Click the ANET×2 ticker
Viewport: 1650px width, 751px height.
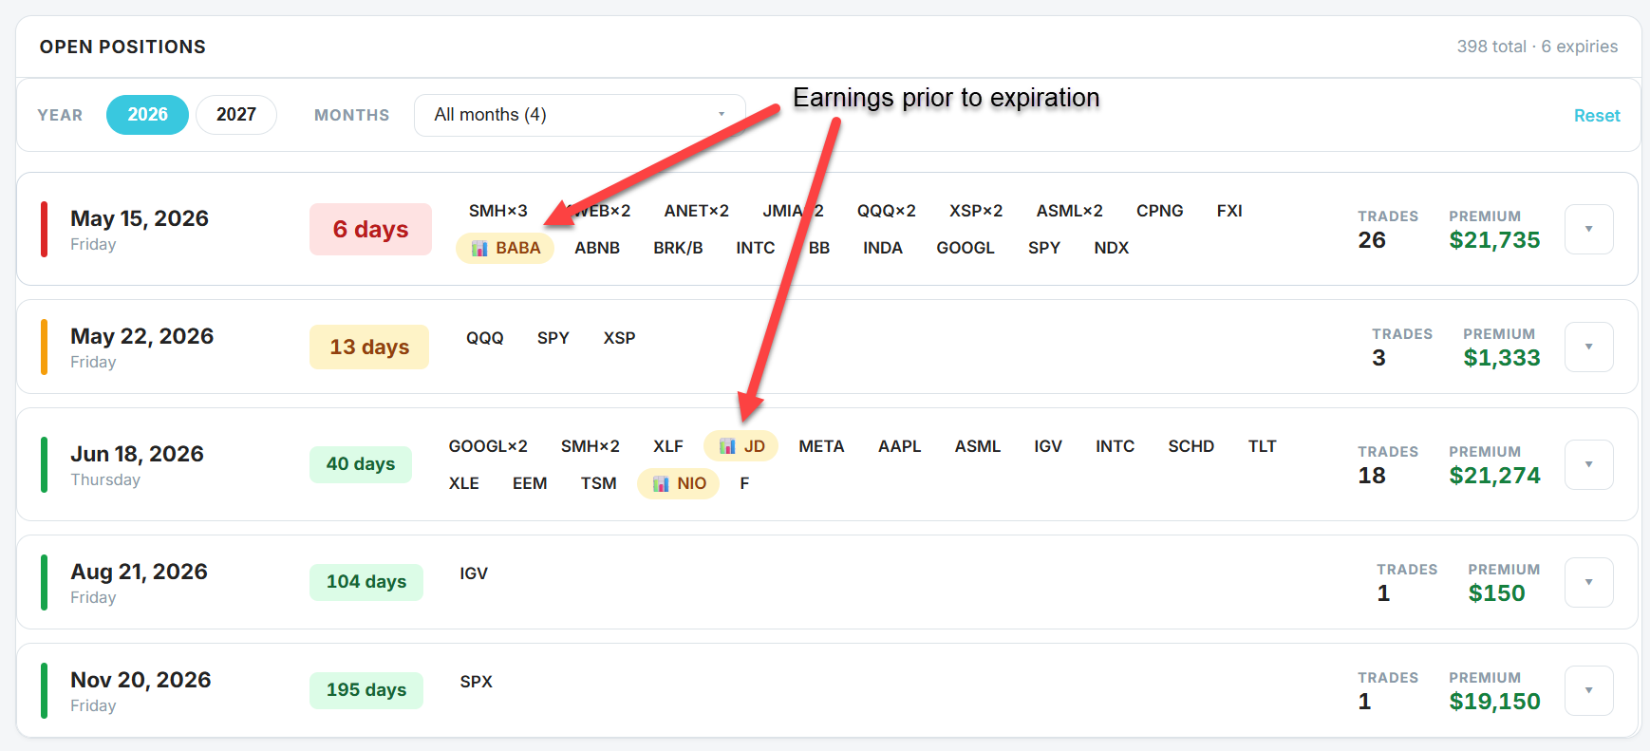point(696,211)
